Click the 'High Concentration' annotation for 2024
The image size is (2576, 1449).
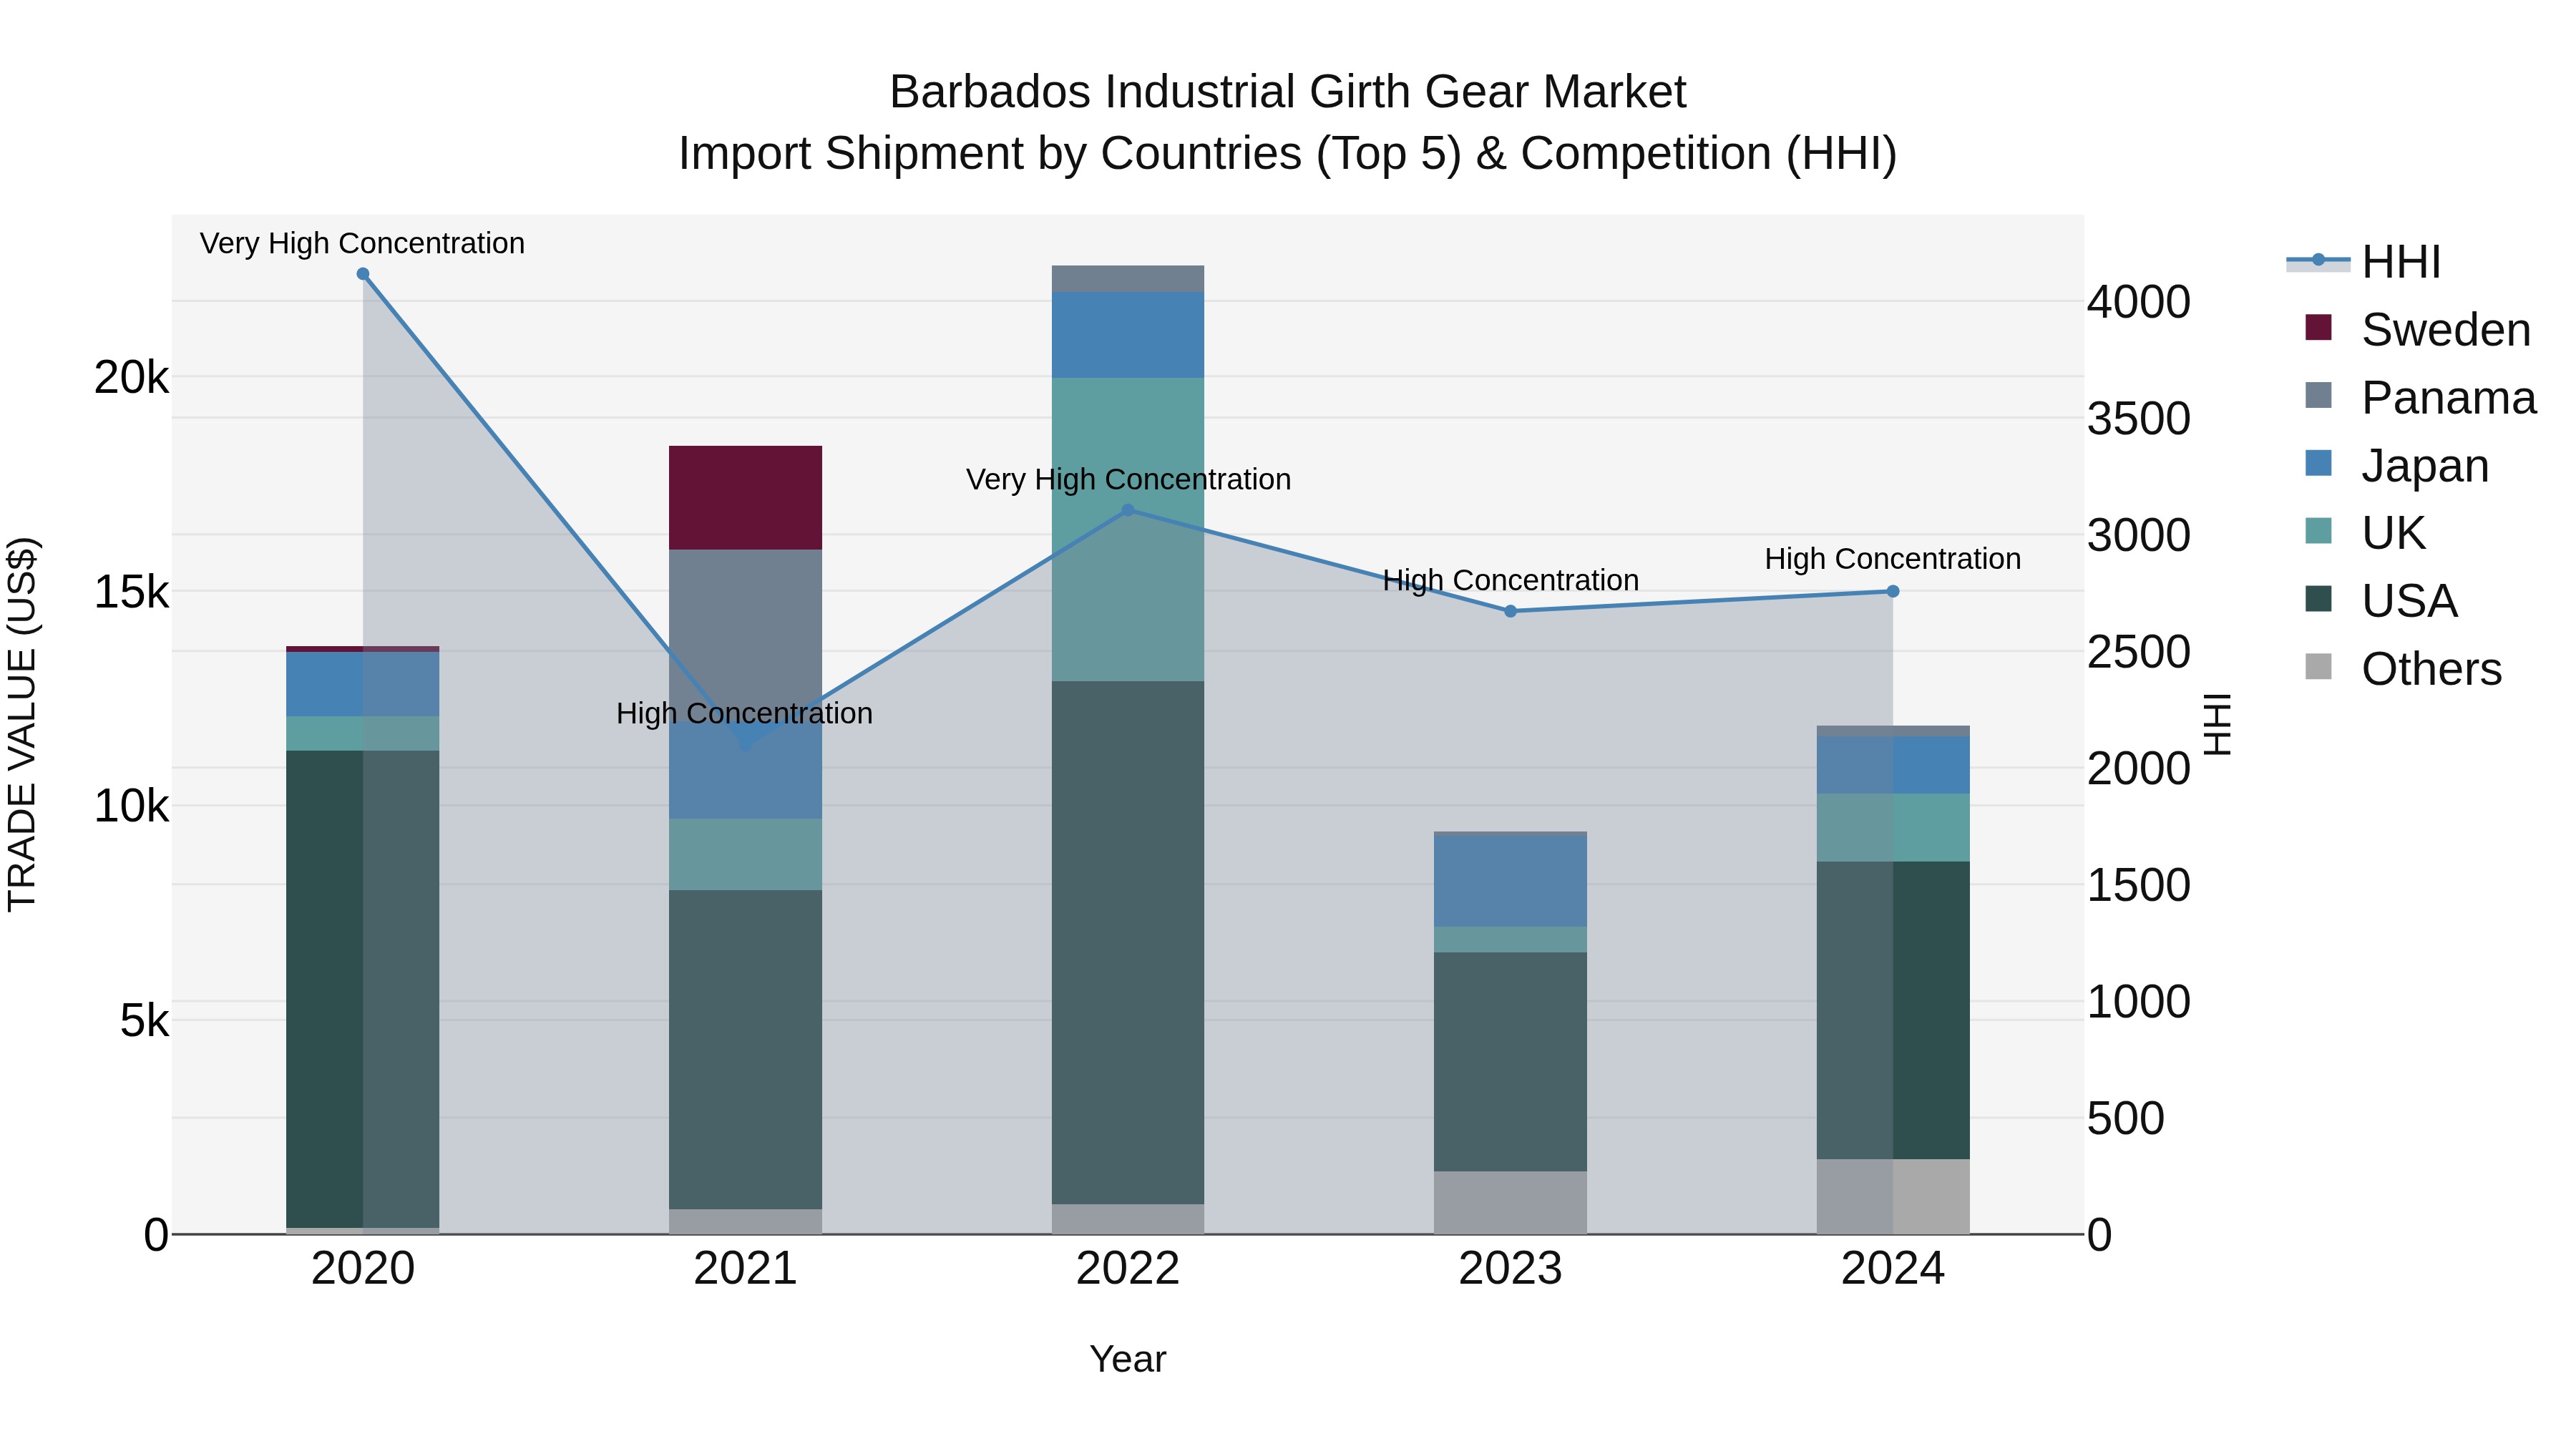click(x=1893, y=559)
